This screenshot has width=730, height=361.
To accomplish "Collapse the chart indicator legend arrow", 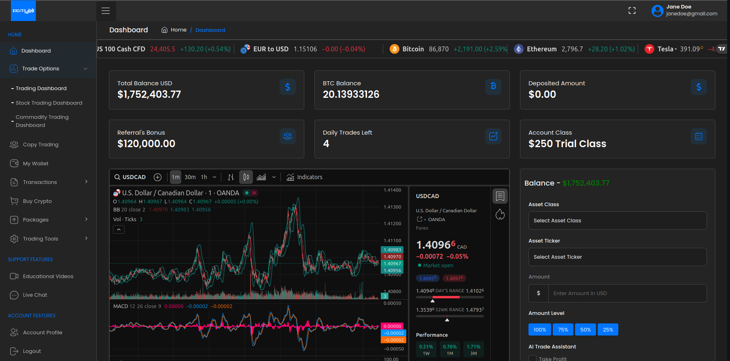I will pyautogui.click(x=119, y=230).
